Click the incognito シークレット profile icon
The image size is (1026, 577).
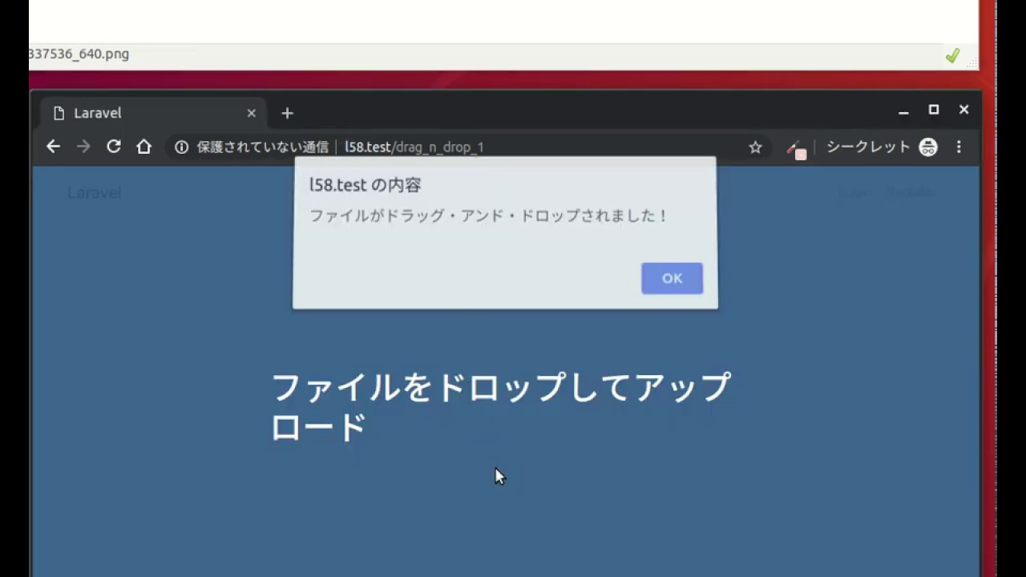pyautogui.click(x=928, y=147)
